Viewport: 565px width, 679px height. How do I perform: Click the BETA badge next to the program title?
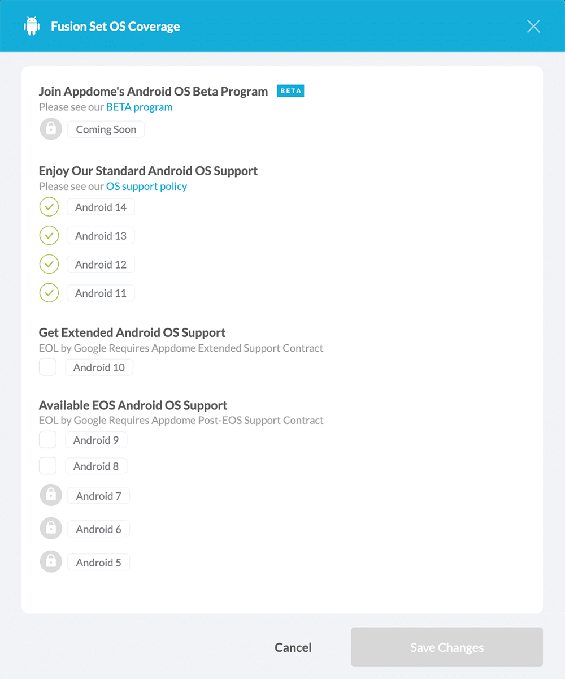tap(290, 90)
